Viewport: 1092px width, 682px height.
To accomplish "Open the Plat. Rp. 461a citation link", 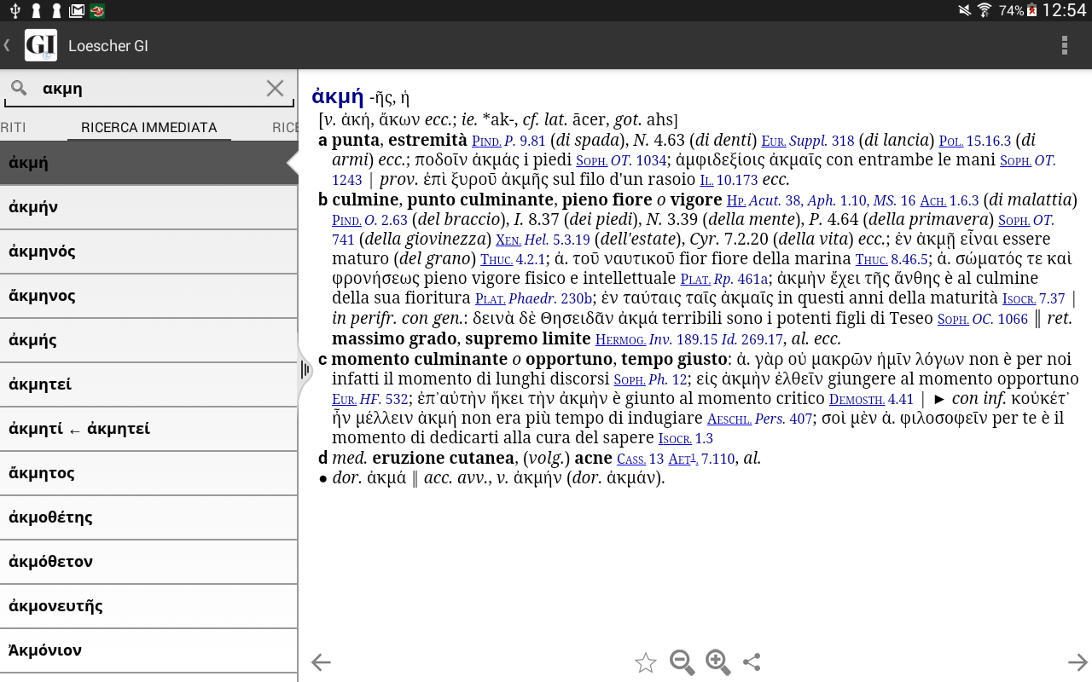I will pyautogui.click(x=724, y=279).
